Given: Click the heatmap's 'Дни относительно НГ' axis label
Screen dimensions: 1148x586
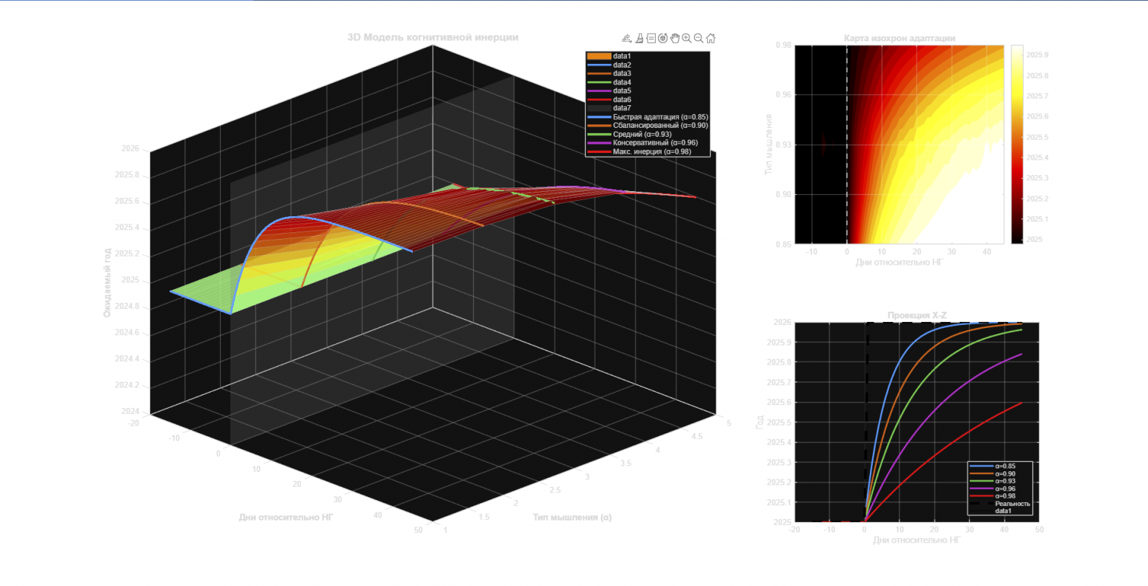Looking at the screenshot, I should [899, 262].
